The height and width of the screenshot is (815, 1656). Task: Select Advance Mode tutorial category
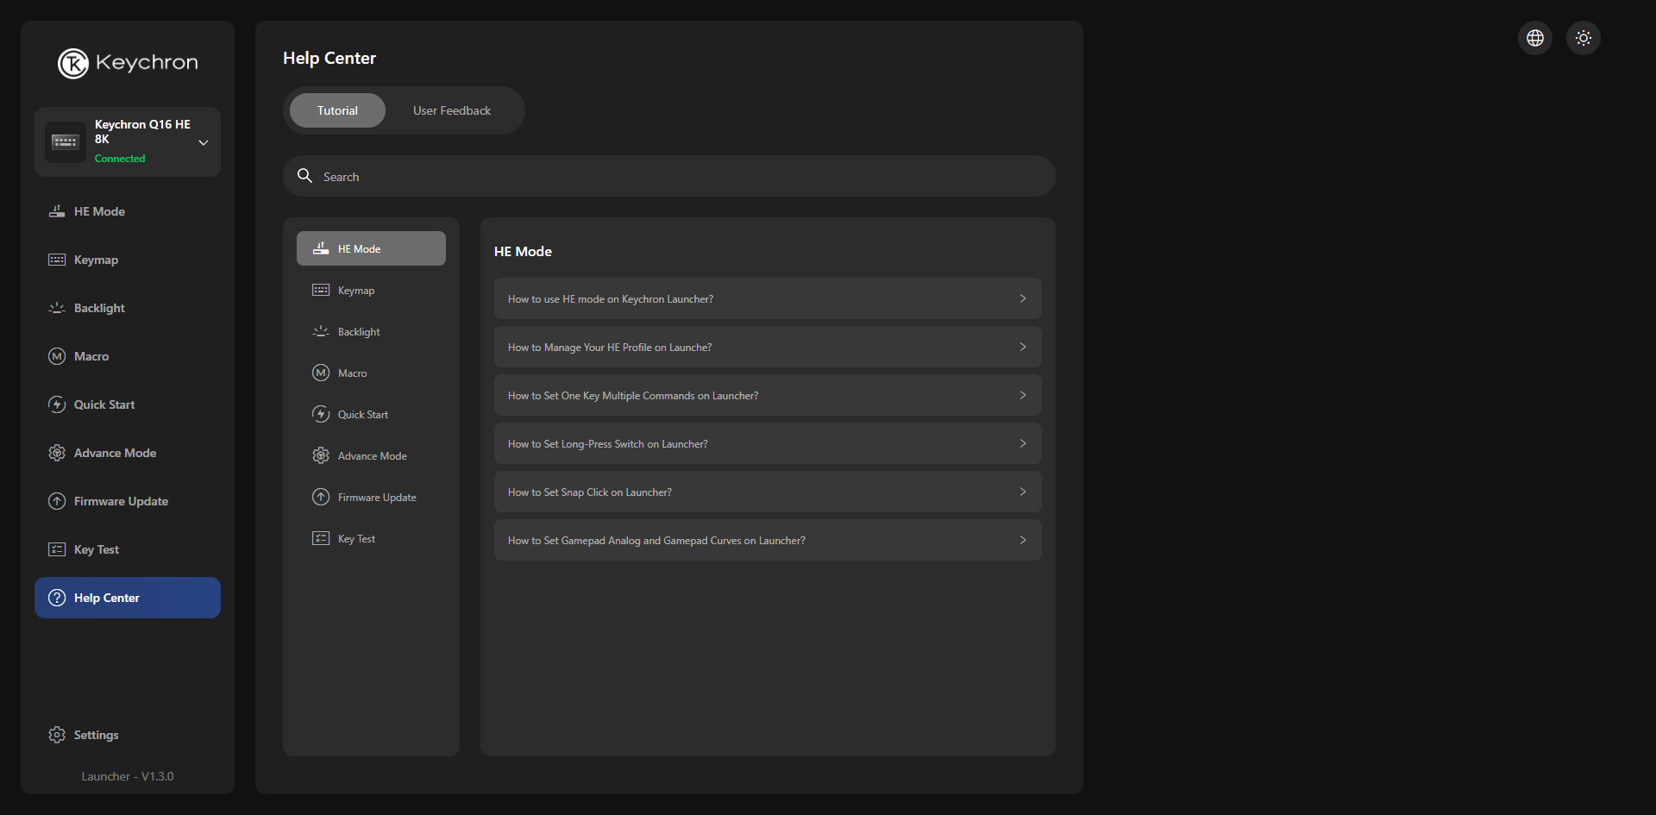[x=372, y=456]
